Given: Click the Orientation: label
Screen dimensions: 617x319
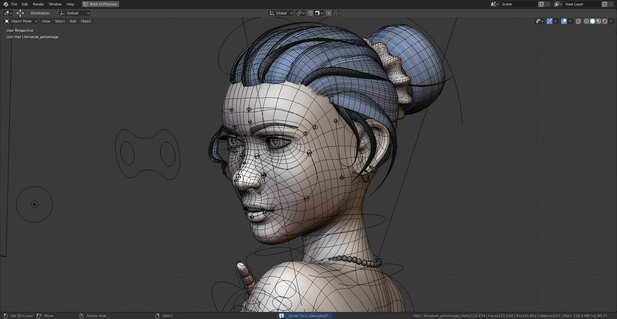Looking at the screenshot, I should pyautogui.click(x=40, y=13).
